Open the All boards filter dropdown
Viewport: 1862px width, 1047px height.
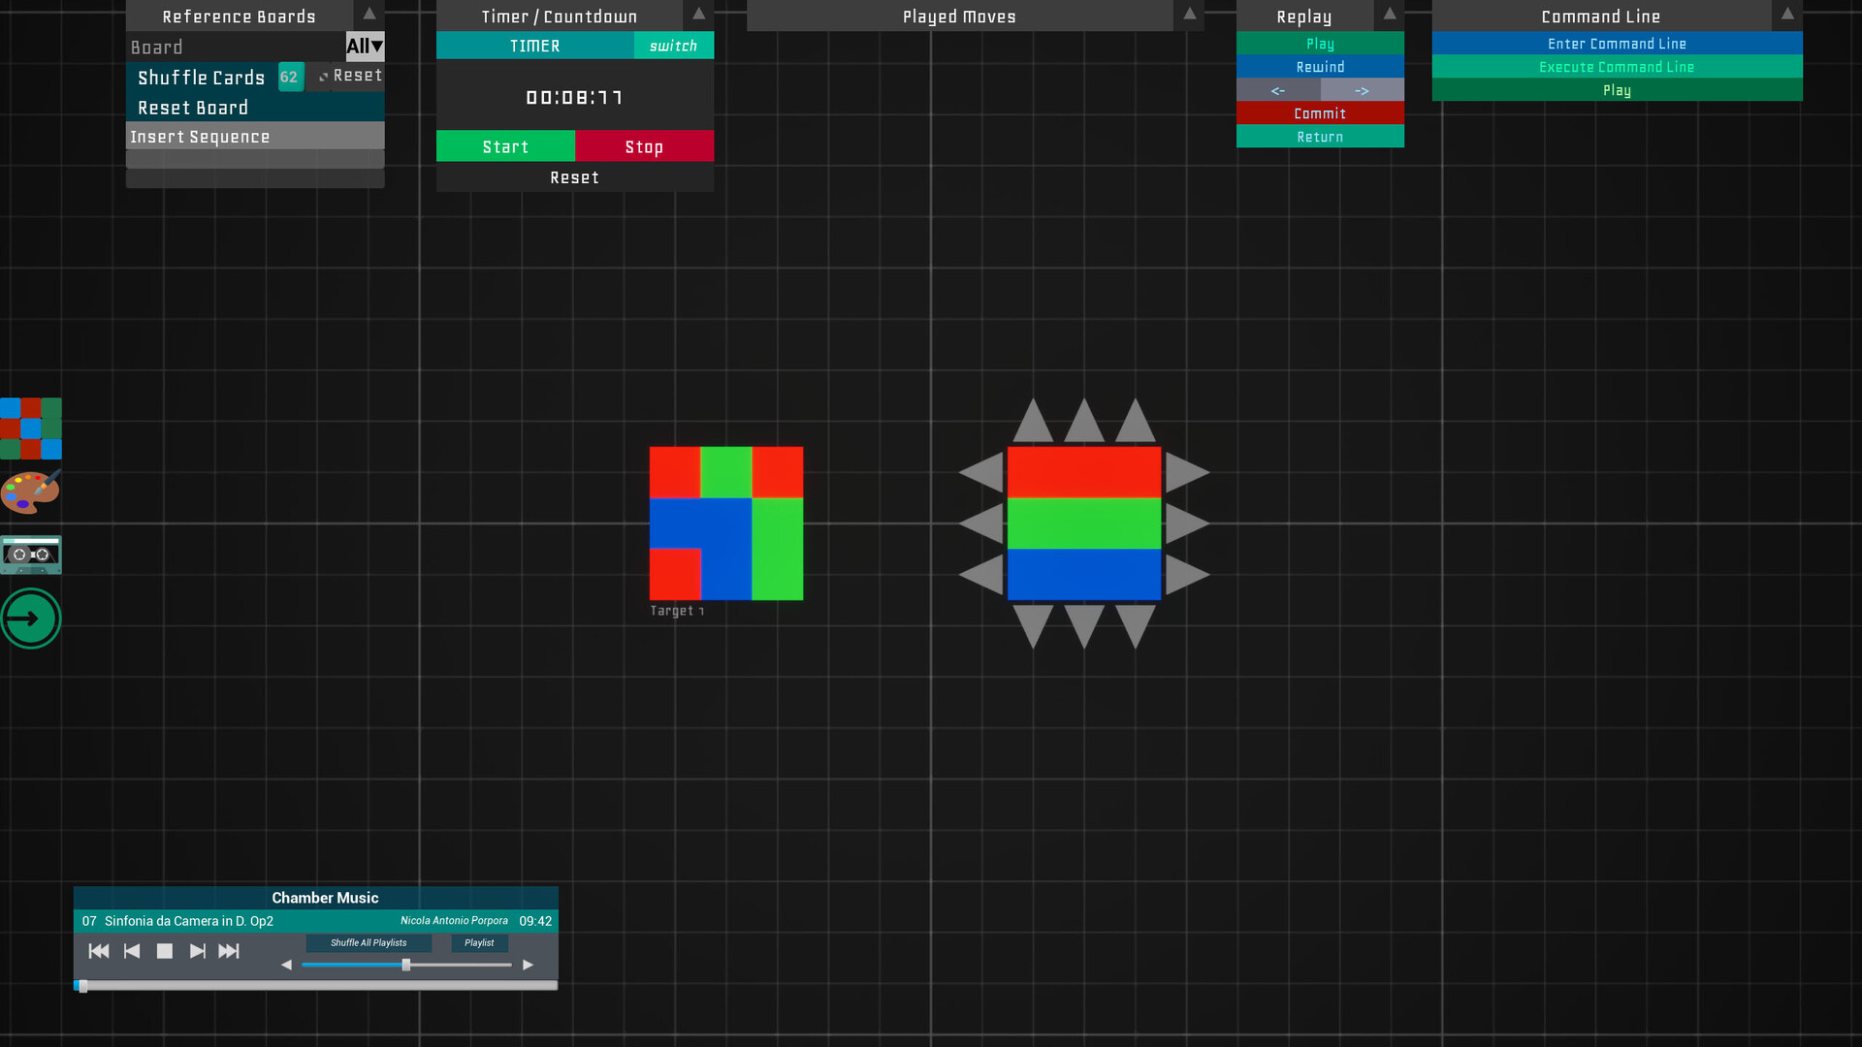click(365, 46)
